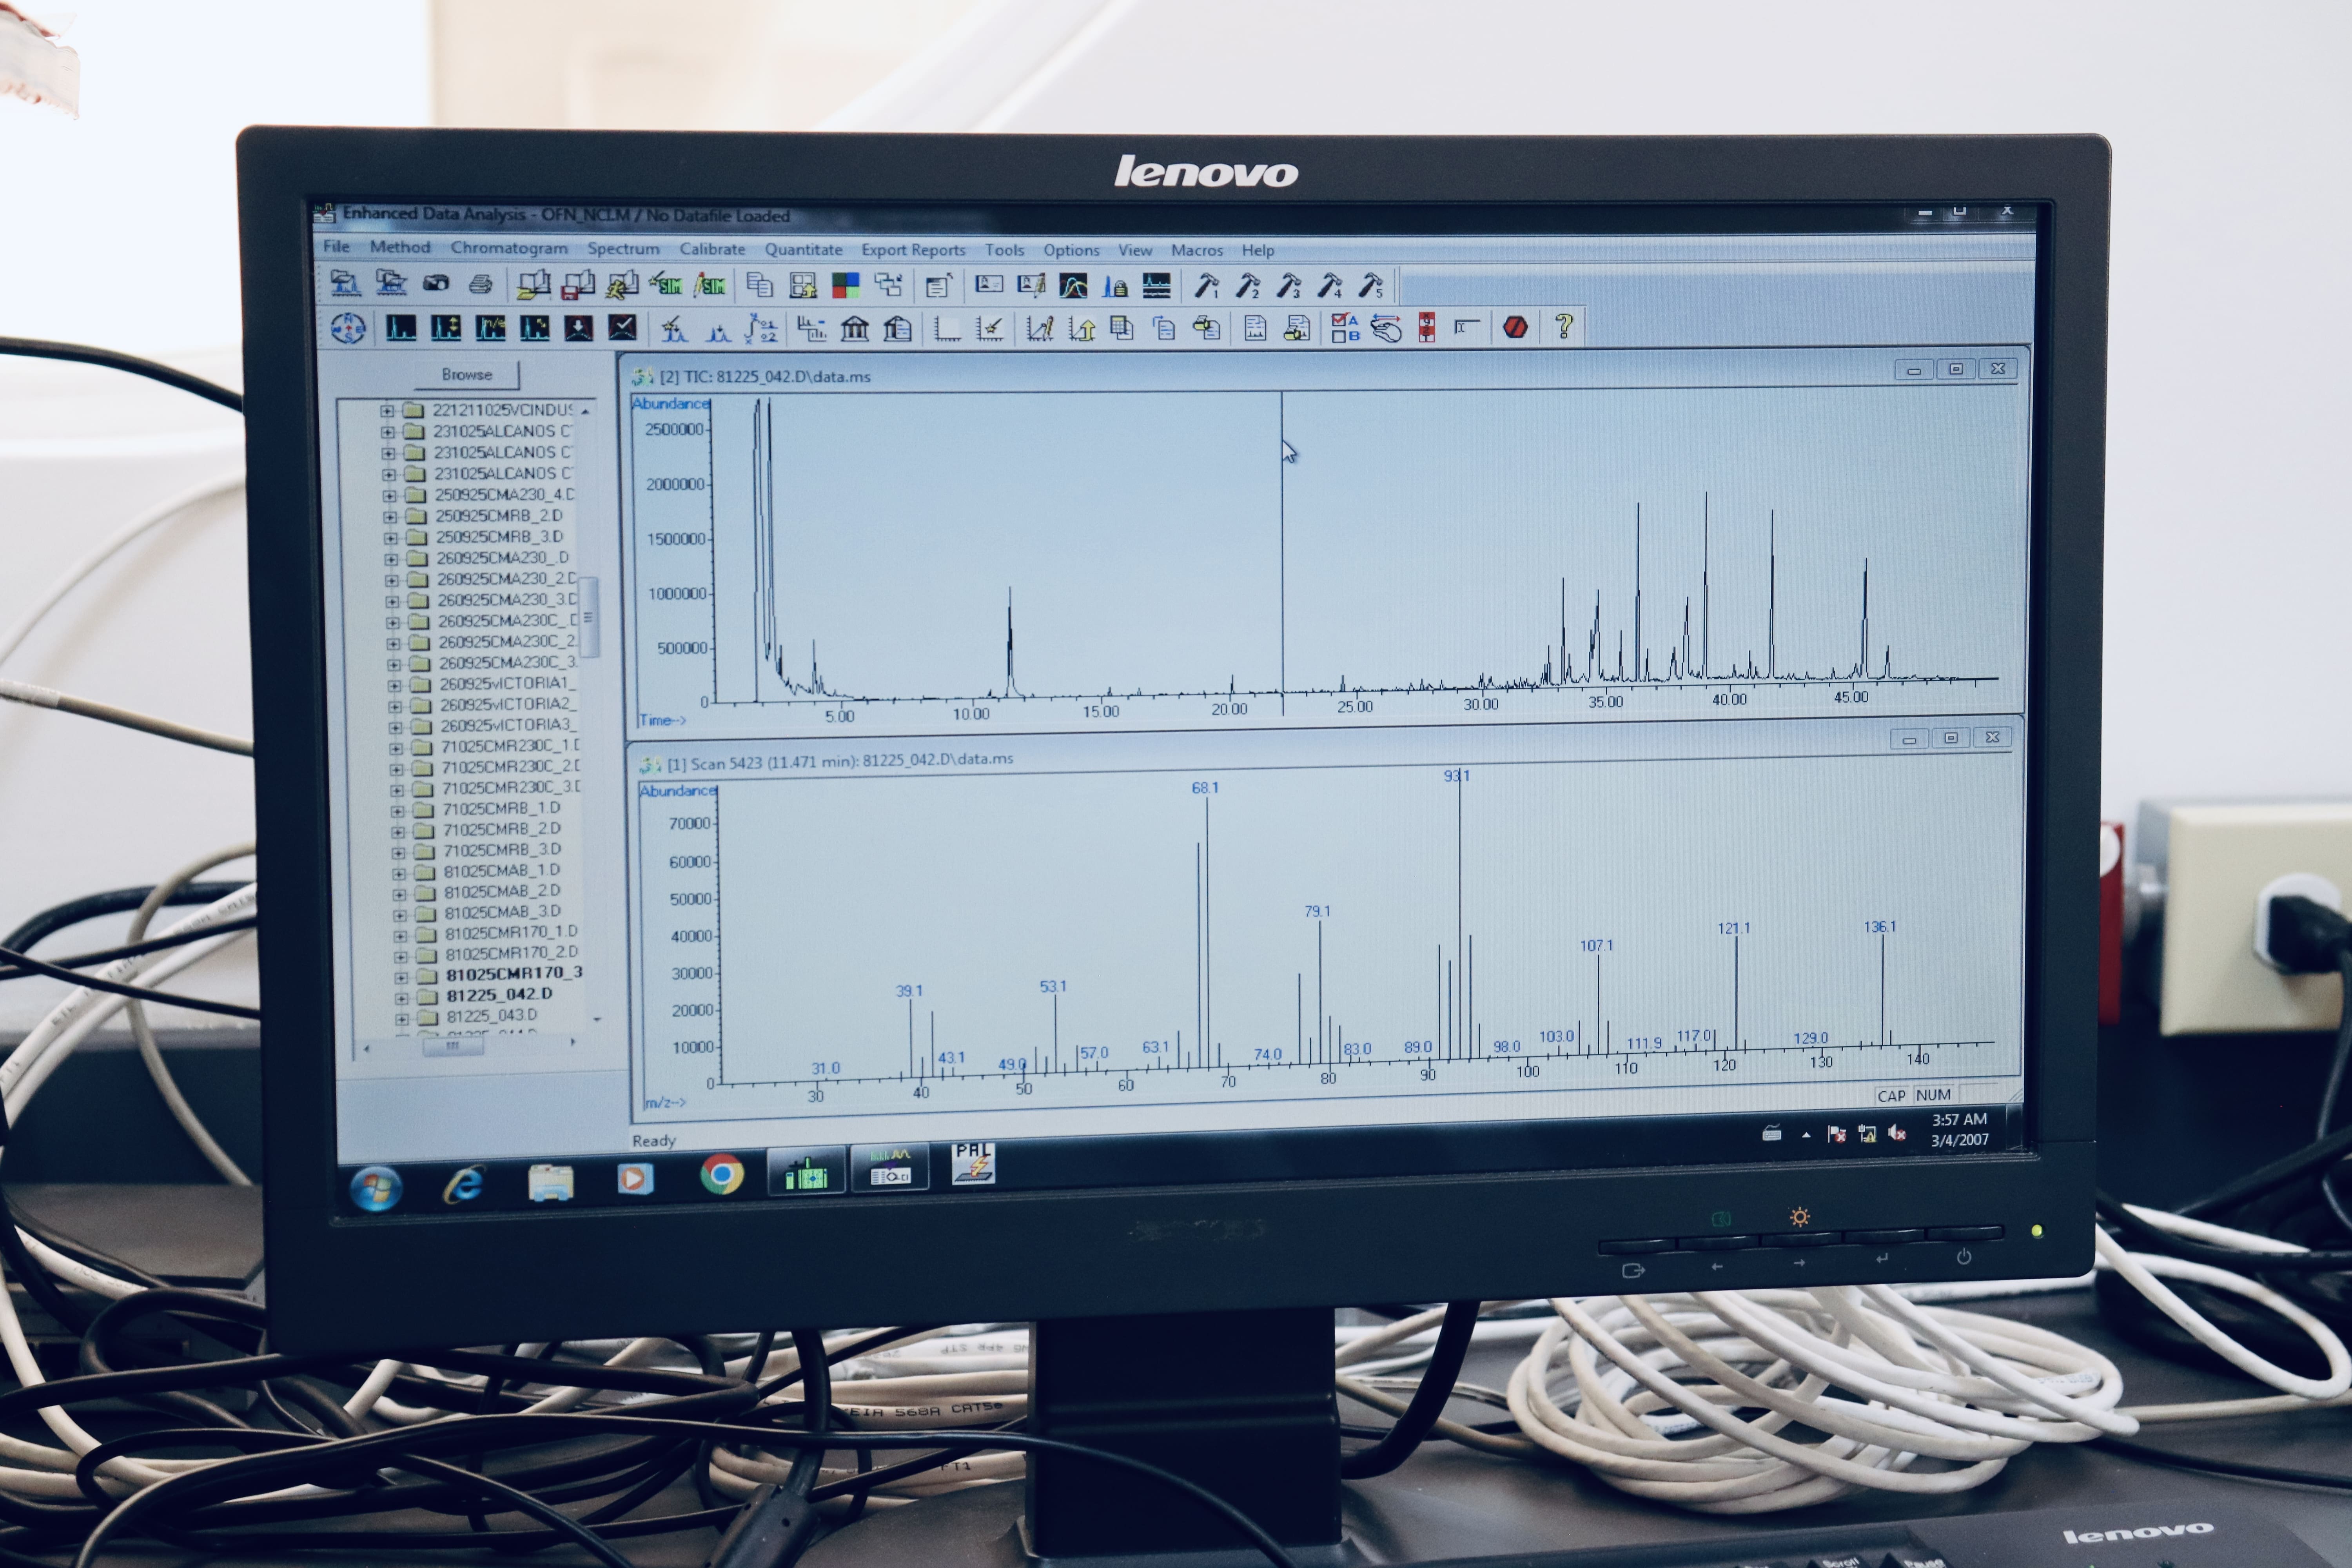
Task: Expand the 260925vICTORIA1_ tree node
Action: coord(393,686)
